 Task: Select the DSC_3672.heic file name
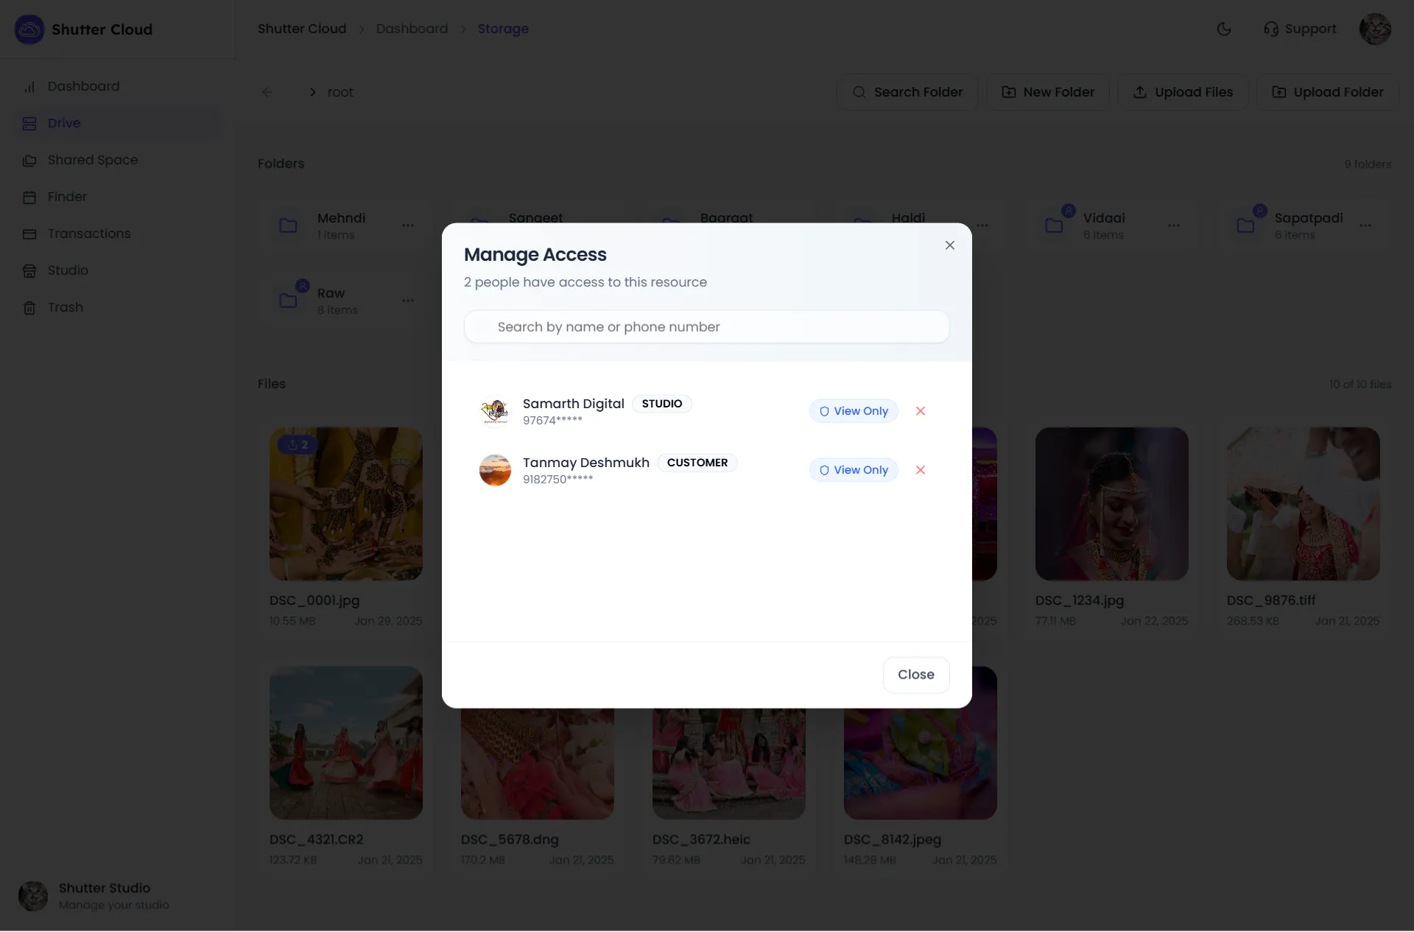coord(701,840)
